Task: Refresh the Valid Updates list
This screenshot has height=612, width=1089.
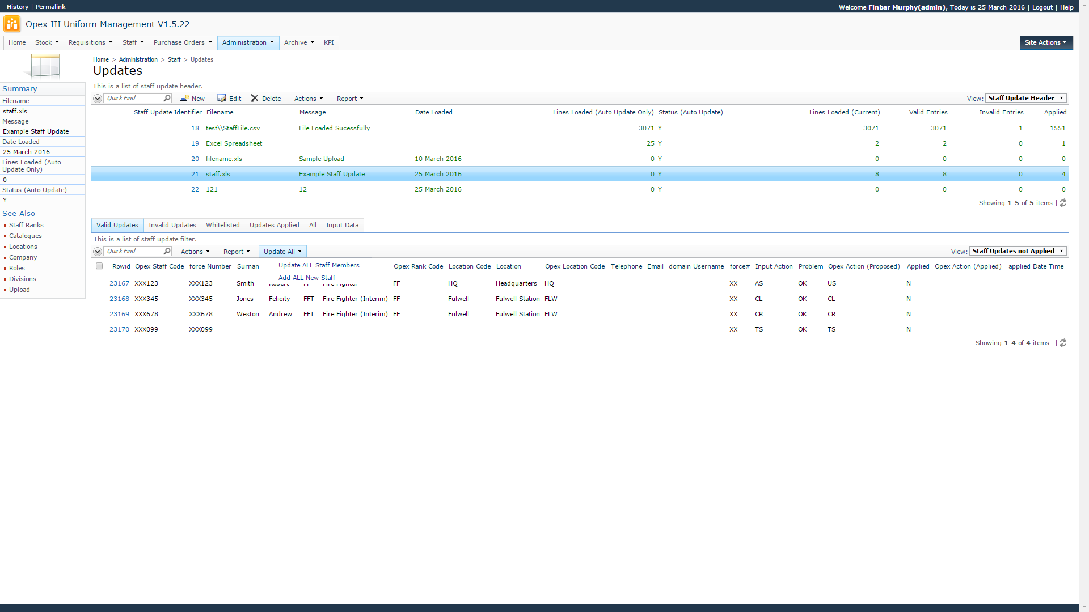Action: coord(1063,343)
